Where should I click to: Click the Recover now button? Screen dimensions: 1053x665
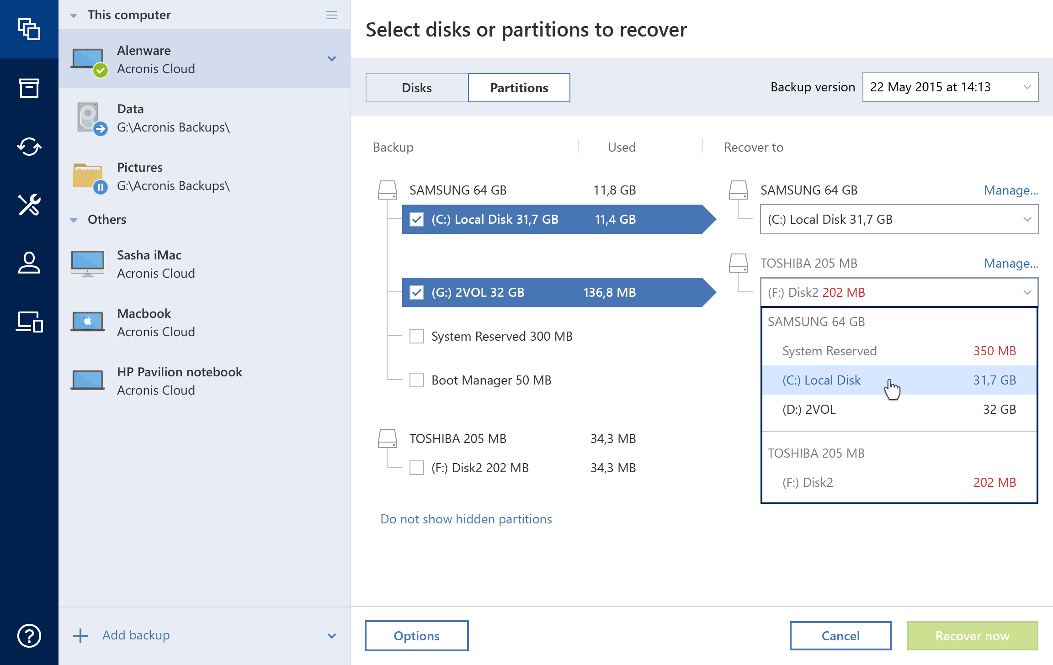pyautogui.click(x=973, y=636)
